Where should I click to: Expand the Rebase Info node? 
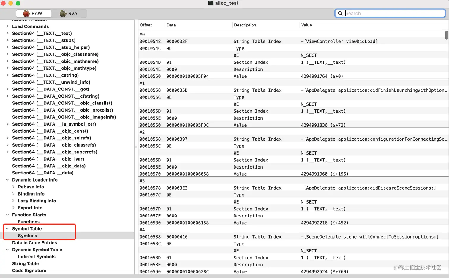coord(13,187)
